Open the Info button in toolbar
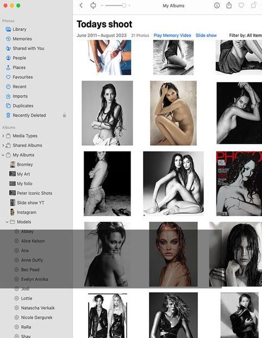262x338 pixels. pos(217,5)
